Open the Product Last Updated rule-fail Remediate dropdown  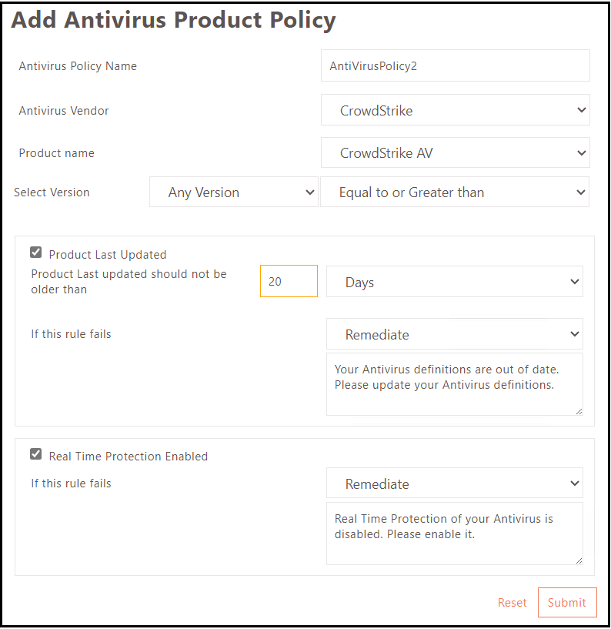click(454, 335)
